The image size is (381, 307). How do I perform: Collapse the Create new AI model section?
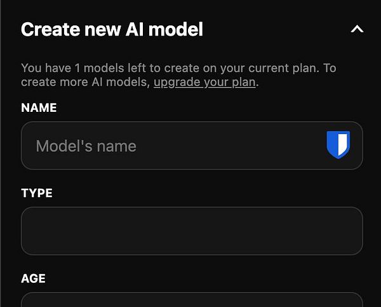click(357, 29)
